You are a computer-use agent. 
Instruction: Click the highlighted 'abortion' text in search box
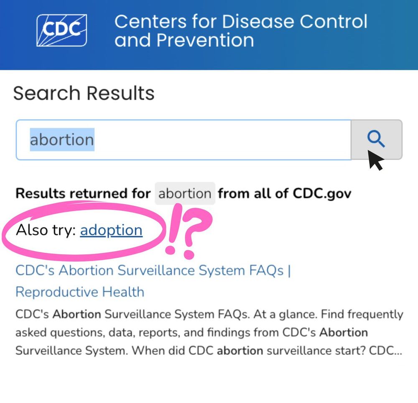pos(62,140)
